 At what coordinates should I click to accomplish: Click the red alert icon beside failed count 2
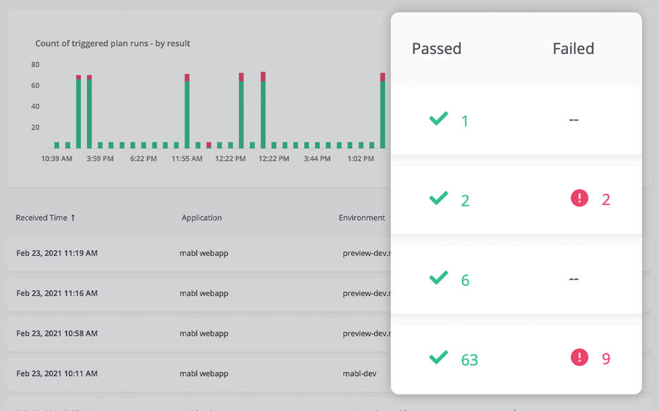tap(579, 199)
